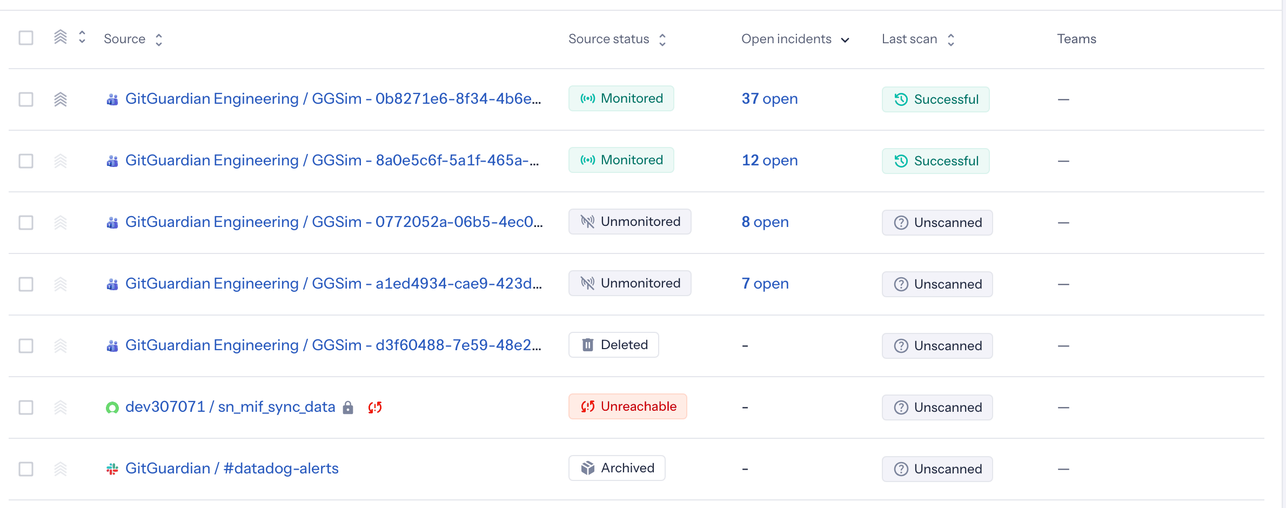Click the 8 open incidents link

765,222
